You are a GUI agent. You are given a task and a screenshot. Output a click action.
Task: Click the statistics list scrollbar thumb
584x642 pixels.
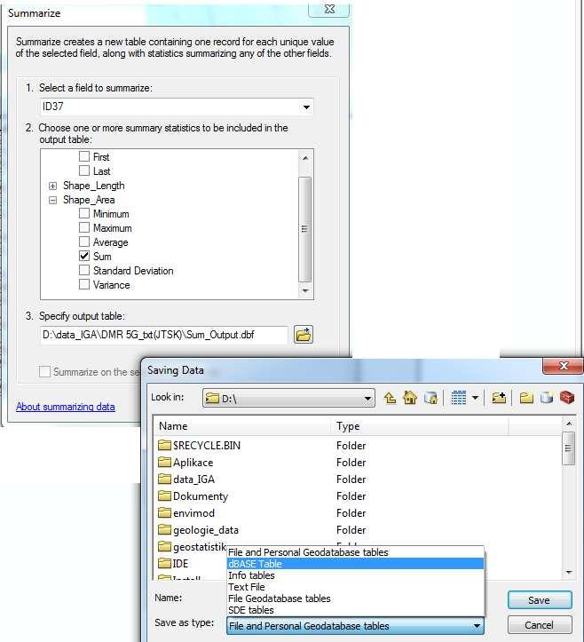point(304,229)
